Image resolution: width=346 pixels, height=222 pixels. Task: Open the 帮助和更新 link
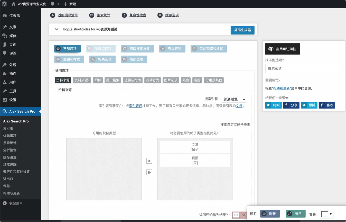[x=282, y=88]
